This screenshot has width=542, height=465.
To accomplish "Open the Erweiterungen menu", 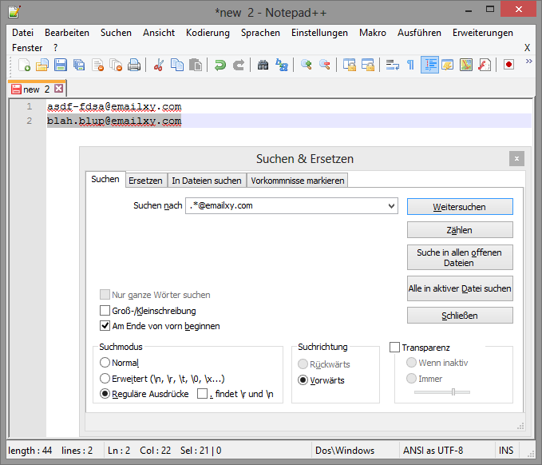I will [x=483, y=33].
